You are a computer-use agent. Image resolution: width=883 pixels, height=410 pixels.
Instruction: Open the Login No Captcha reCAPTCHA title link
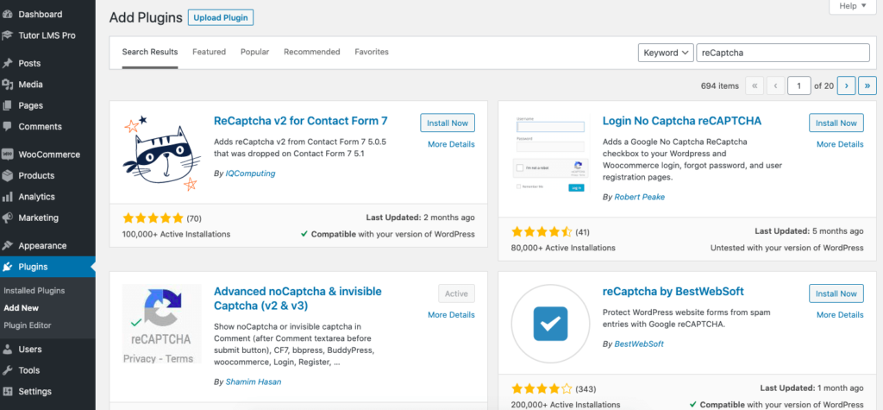click(x=682, y=121)
